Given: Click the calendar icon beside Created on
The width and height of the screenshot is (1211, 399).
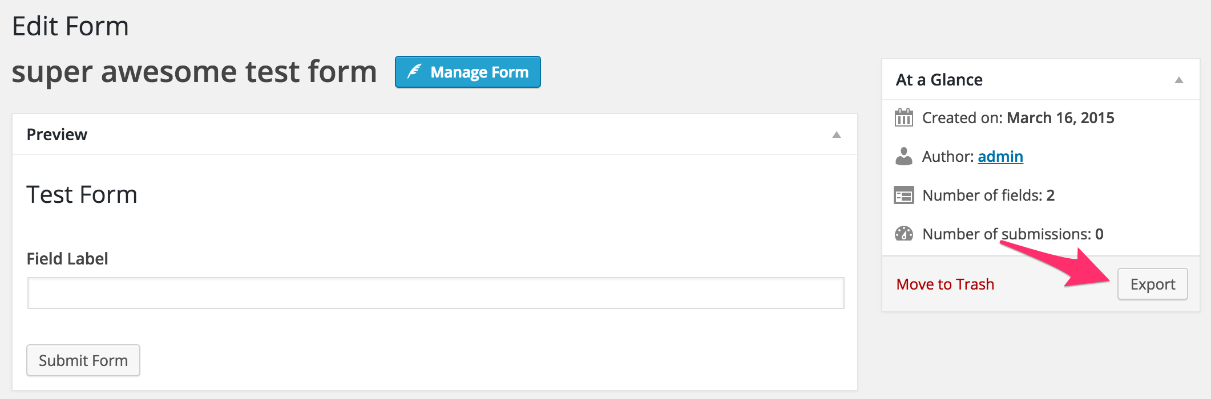Looking at the screenshot, I should coord(904,117).
